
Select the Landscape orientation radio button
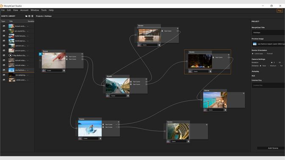(x=253, y=54)
